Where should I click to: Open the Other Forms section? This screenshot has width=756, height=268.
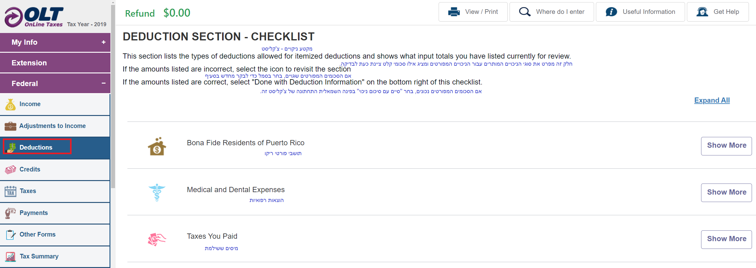(55, 235)
